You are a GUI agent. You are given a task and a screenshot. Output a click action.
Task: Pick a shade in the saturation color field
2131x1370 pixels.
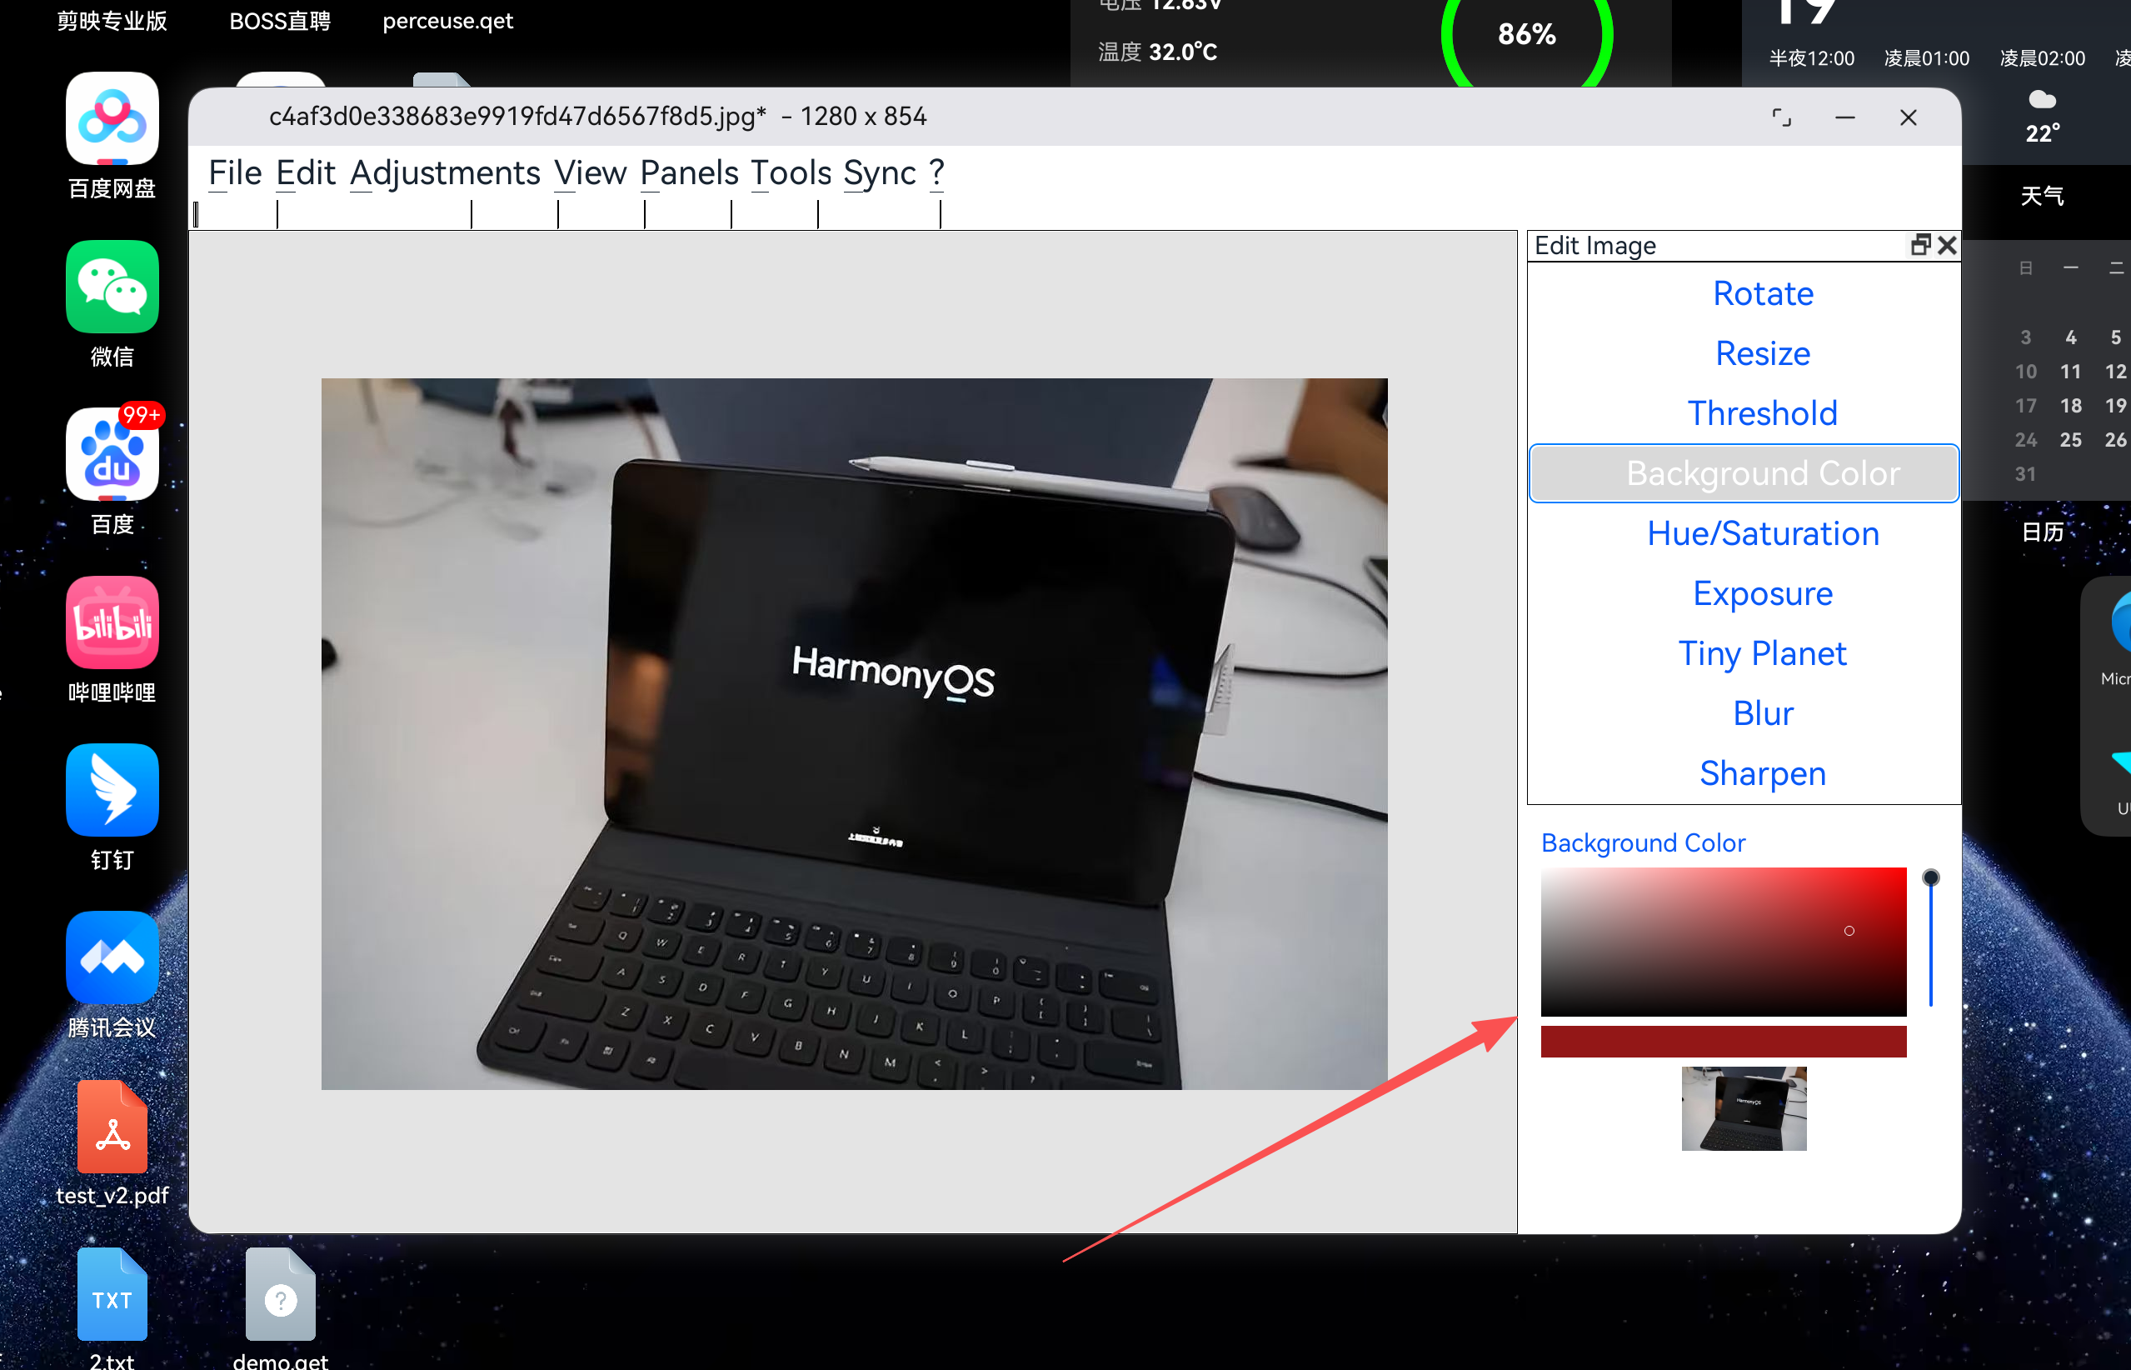(x=1724, y=942)
